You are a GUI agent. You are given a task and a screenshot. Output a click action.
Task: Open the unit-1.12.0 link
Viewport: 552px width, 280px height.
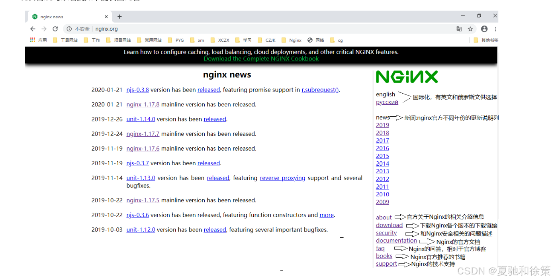[x=141, y=230]
